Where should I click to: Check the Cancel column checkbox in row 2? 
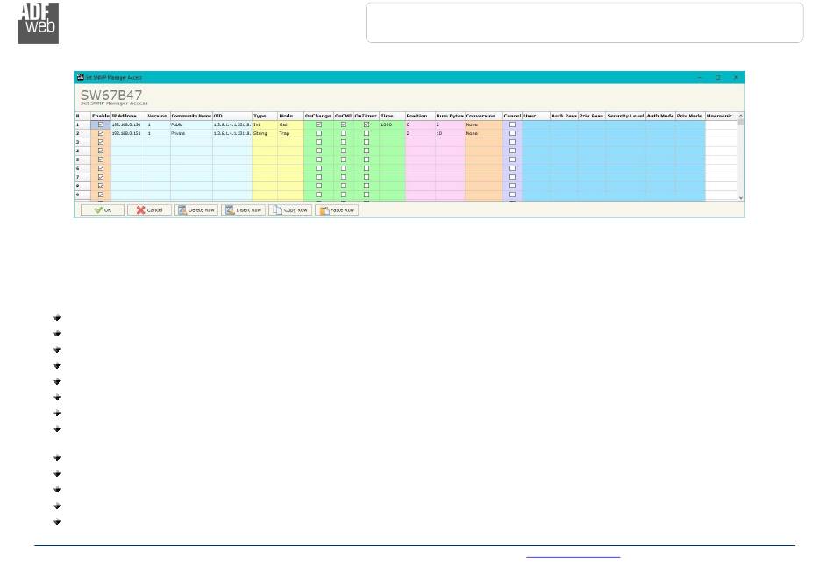click(x=513, y=133)
